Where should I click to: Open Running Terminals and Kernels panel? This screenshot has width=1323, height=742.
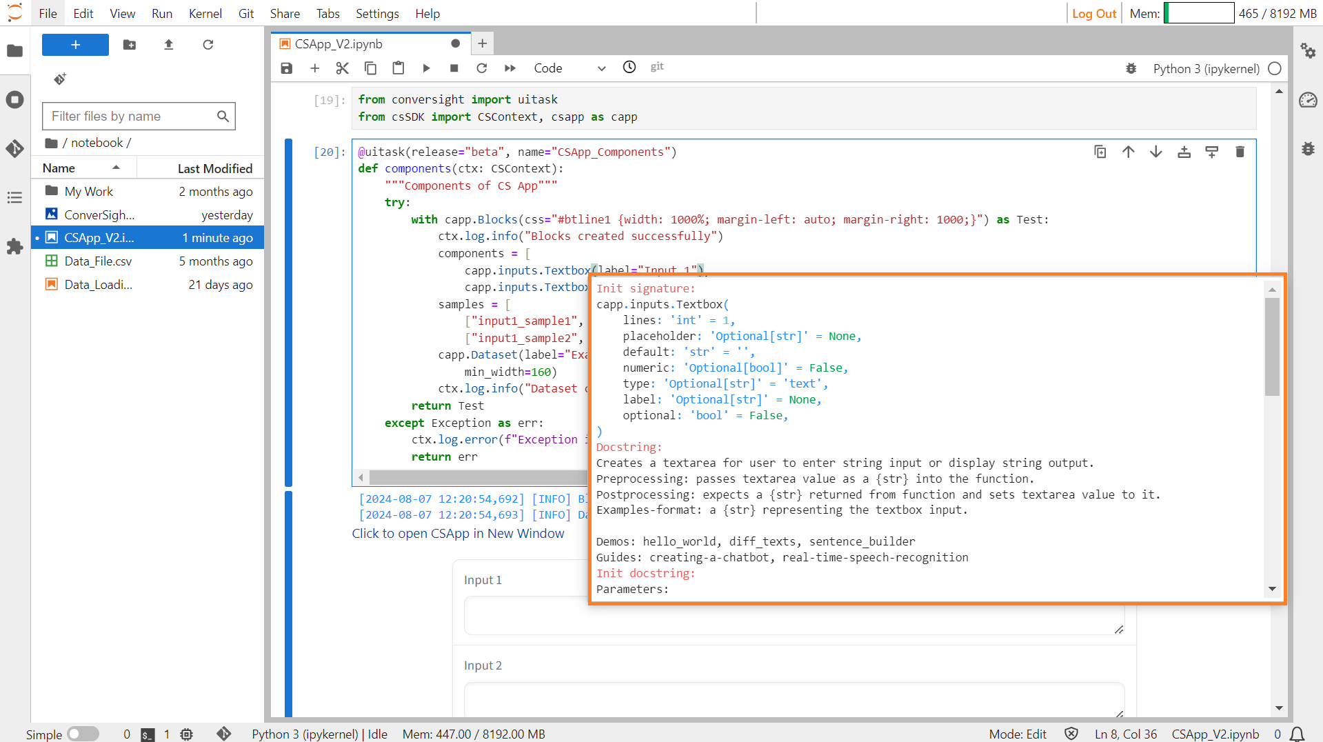click(14, 100)
